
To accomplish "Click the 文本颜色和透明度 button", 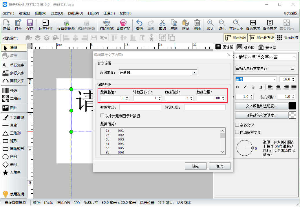I will [262, 106].
